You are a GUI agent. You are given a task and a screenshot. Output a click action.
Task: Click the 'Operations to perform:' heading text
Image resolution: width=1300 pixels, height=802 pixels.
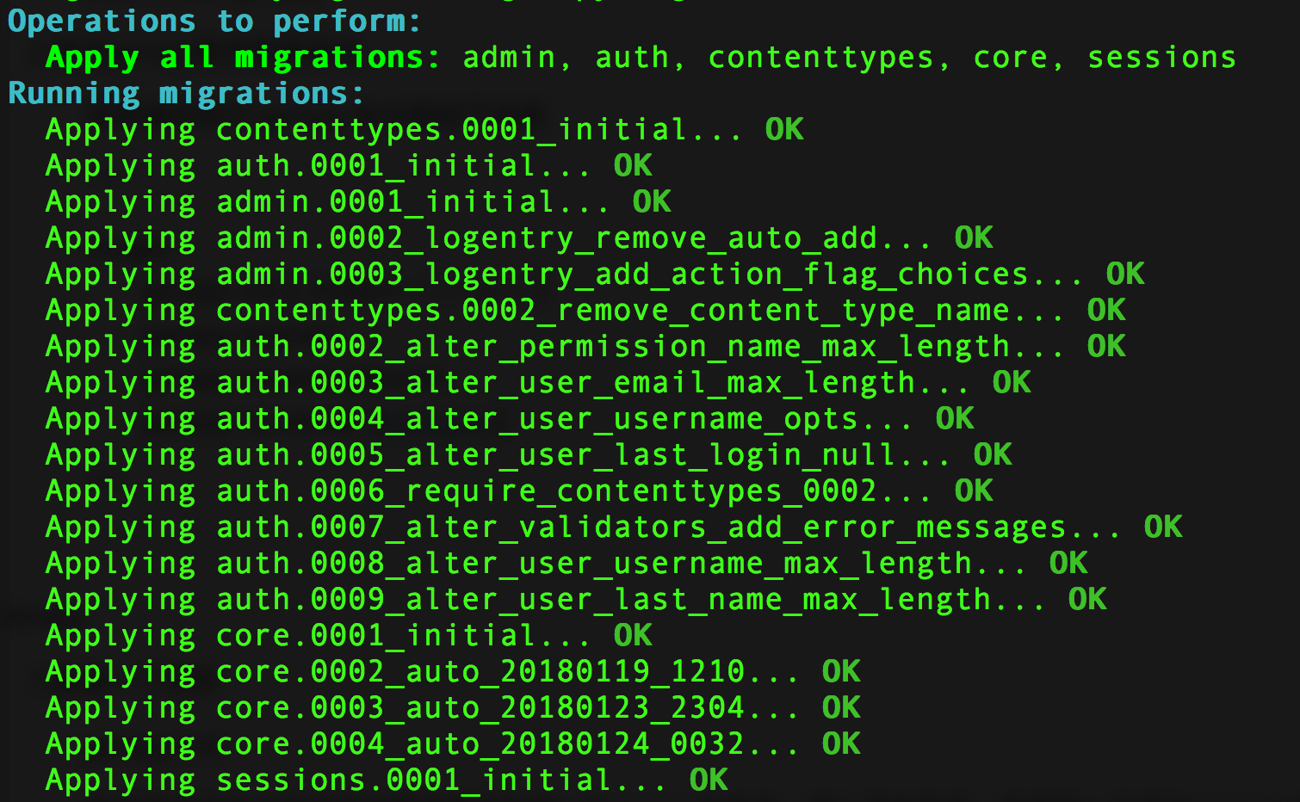point(214,21)
